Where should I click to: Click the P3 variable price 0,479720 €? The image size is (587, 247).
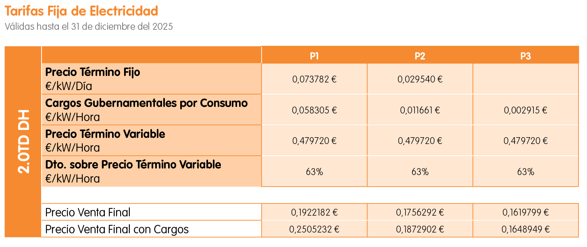click(525, 141)
